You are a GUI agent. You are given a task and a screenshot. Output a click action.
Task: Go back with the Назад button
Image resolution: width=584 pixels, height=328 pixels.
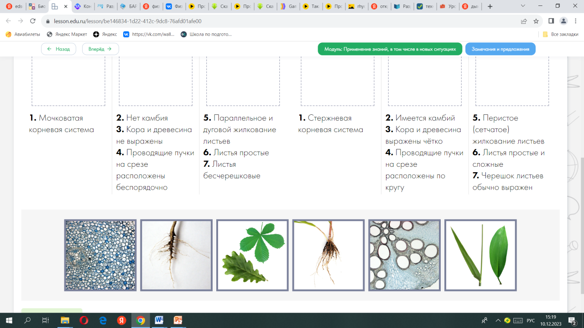pos(58,49)
